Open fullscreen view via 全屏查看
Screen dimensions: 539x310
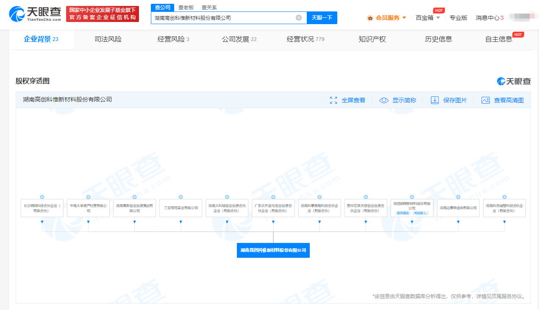pos(347,100)
